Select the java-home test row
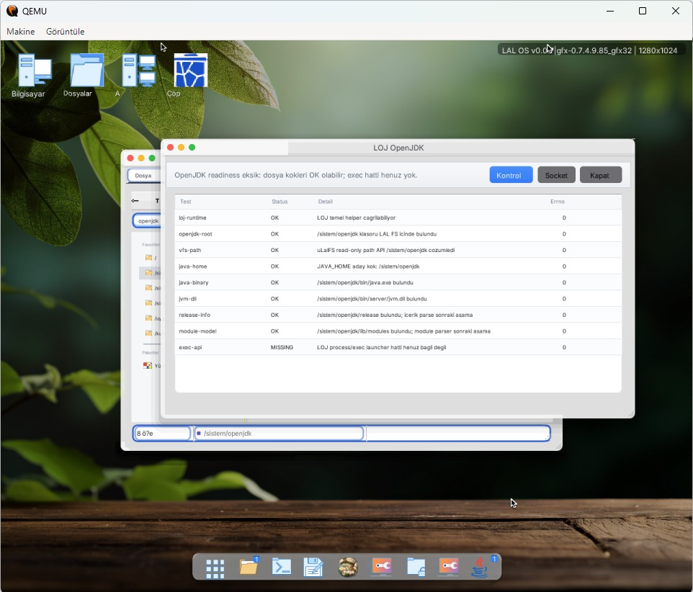The image size is (693, 592). pyautogui.click(x=398, y=266)
